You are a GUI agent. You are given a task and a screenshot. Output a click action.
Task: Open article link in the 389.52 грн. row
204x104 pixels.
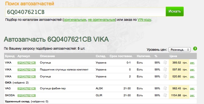pos(27,63)
